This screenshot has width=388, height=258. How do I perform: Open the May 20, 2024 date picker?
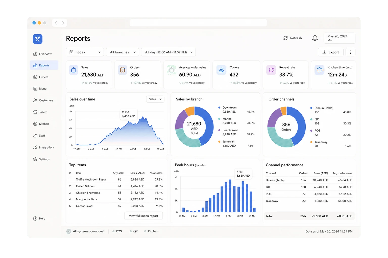pyautogui.click(x=339, y=38)
